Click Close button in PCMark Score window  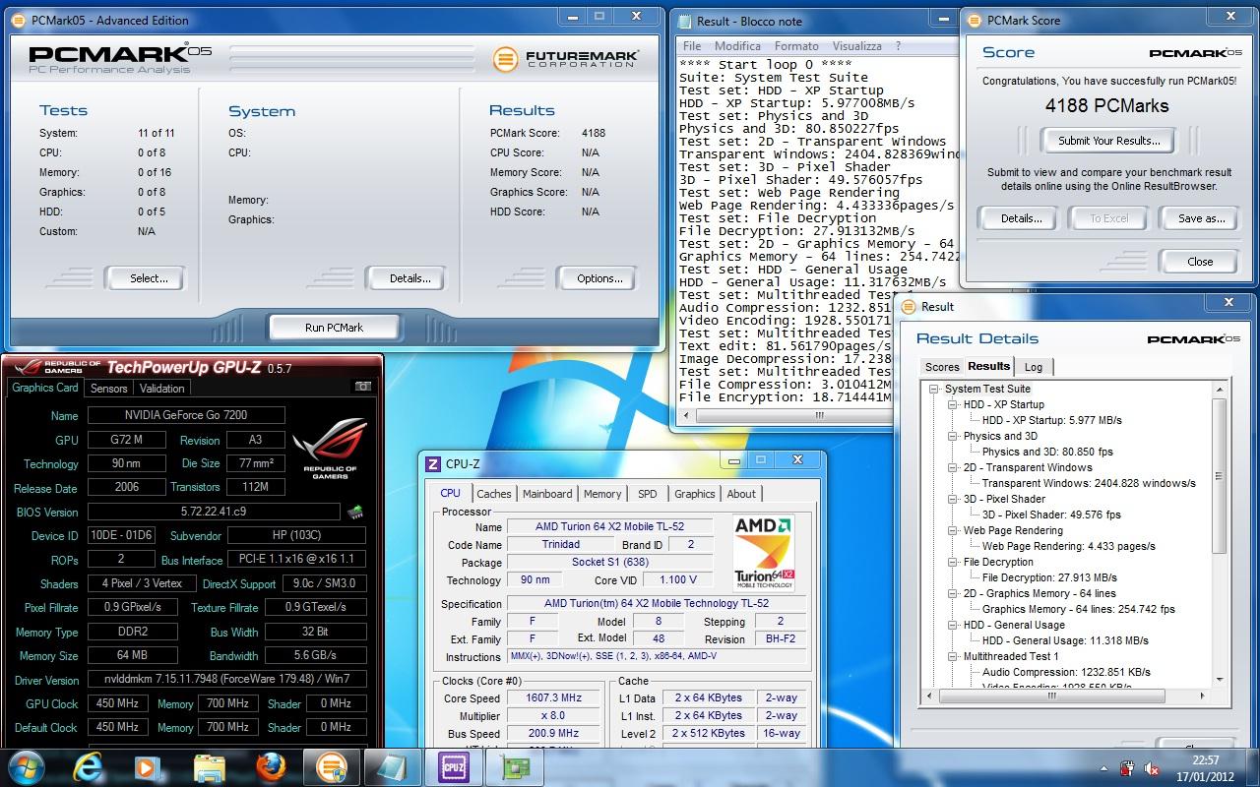click(x=1200, y=262)
